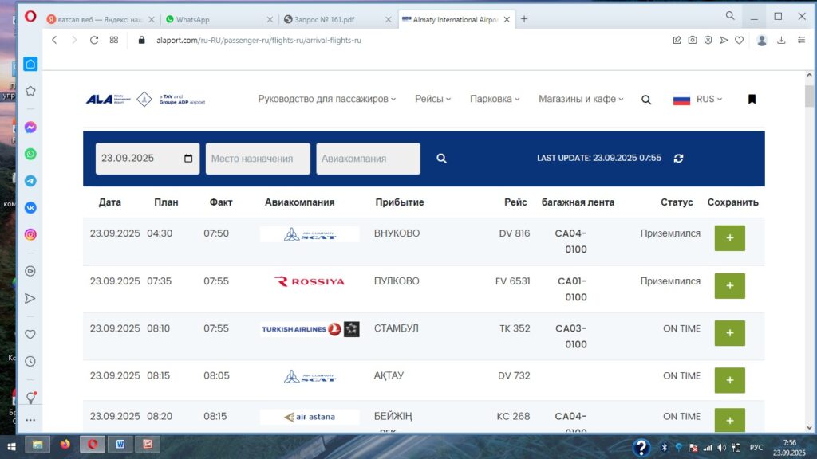Open the RUS language dropdown
Viewport: 817px width, 459px height.
(698, 100)
